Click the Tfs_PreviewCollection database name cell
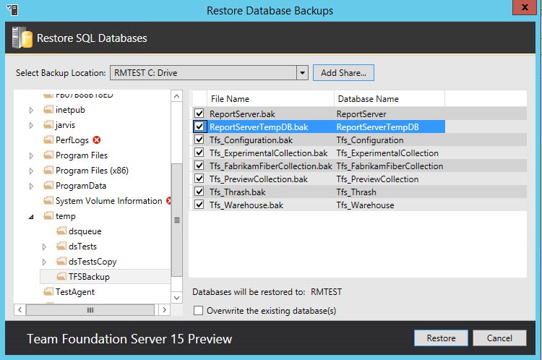Screen dimensions: 542x360 (x=377, y=179)
